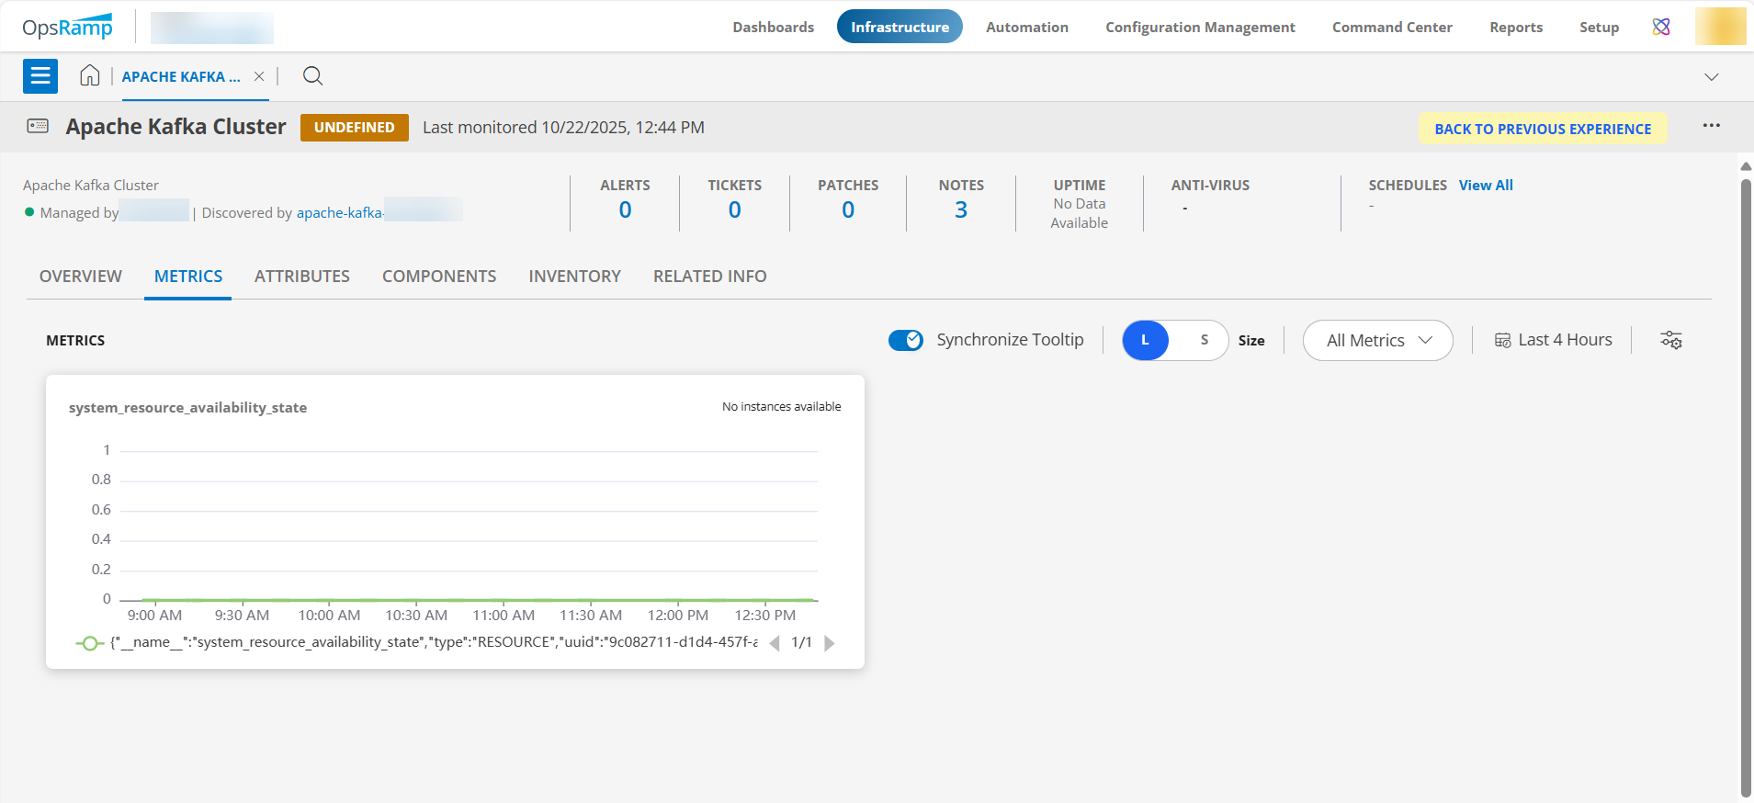Open the Automation menu
The width and height of the screenshot is (1754, 803).
click(1026, 27)
